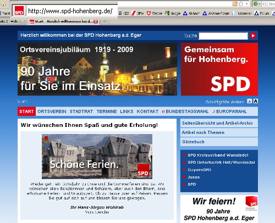Open the LINKS menu item
The image size is (275, 223).
[x=127, y=112]
